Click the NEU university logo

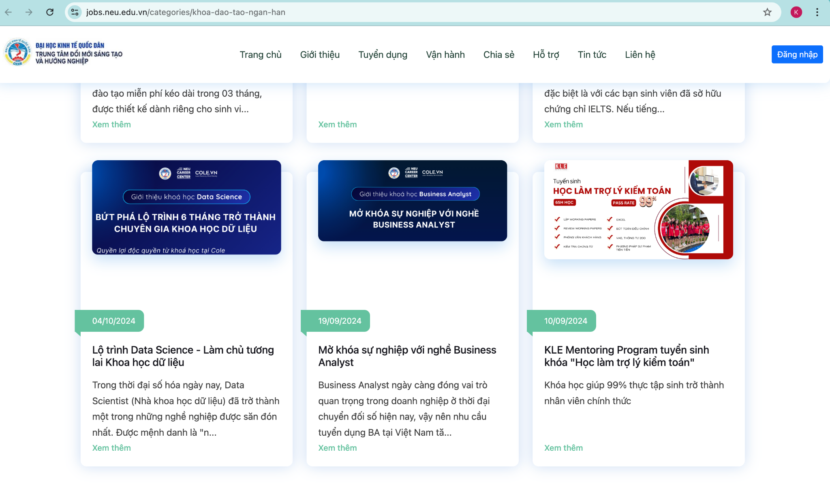click(x=17, y=53)
